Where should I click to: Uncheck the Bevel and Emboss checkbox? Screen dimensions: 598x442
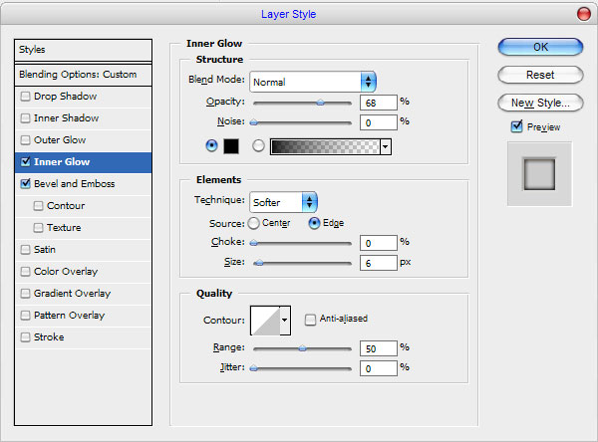[25, 183]
